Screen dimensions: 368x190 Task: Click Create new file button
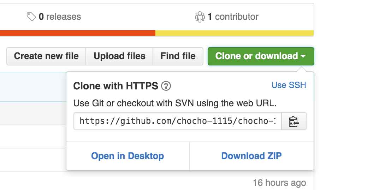point(46,56)
